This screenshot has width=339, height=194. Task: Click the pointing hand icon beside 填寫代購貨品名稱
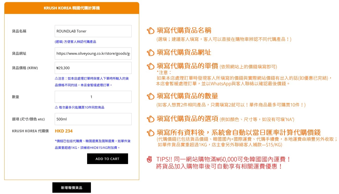151,31
